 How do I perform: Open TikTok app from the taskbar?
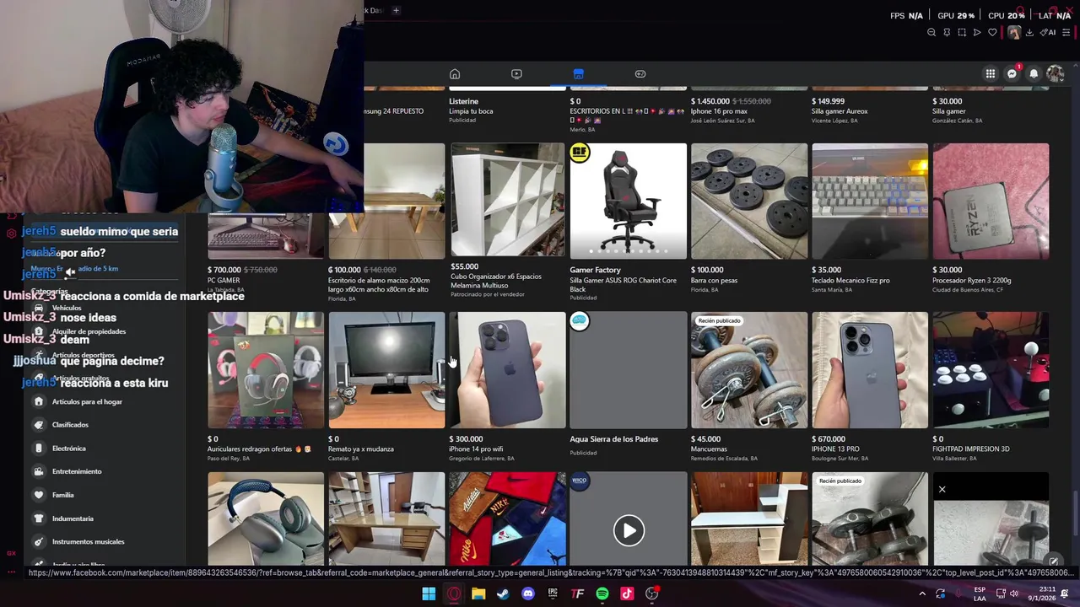point(627,594)
